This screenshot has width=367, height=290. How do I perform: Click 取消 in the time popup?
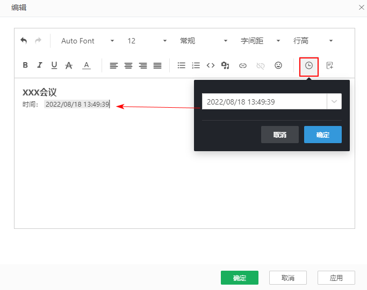tap(280, 135)
